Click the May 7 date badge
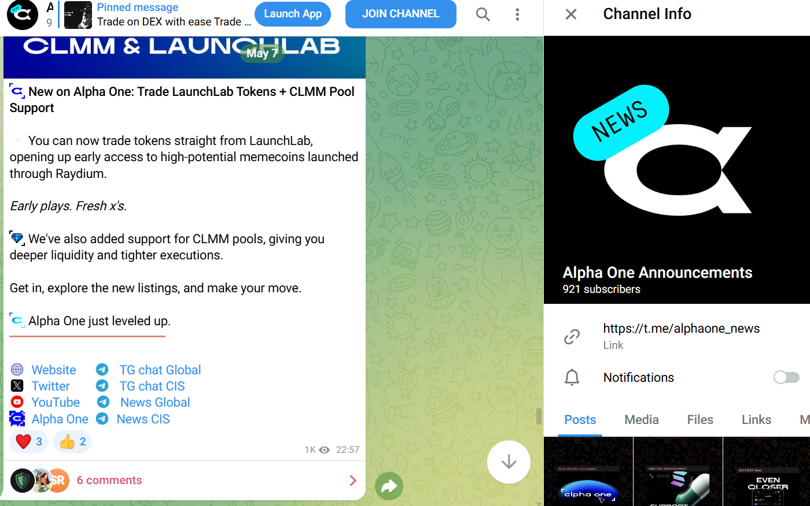The height and width of the screenshot is (506, 810). [262, 53]
